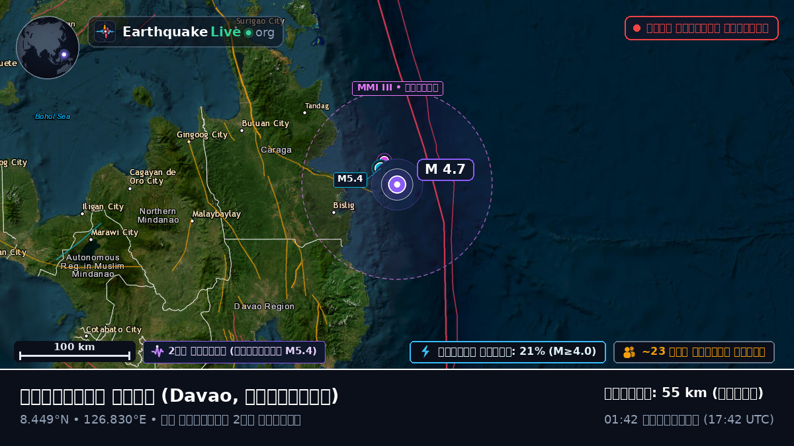794x446 pixels.
Task: Click the '55 km' depth readout
Action: [x=684, y=393]
